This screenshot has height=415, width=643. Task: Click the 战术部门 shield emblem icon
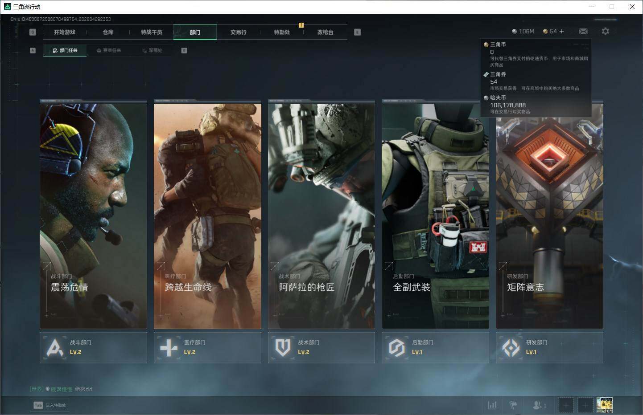coord(283,348)
